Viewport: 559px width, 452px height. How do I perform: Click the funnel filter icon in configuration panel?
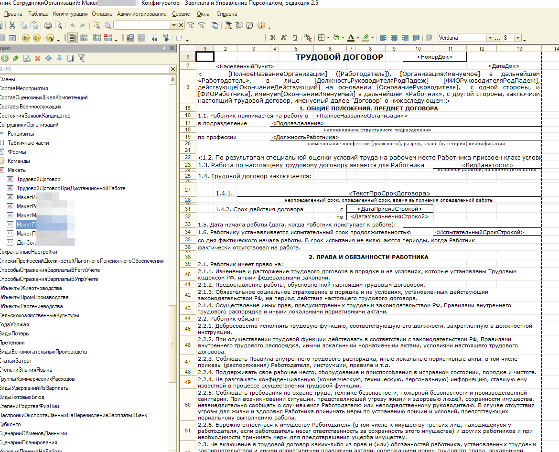point(82,58)
